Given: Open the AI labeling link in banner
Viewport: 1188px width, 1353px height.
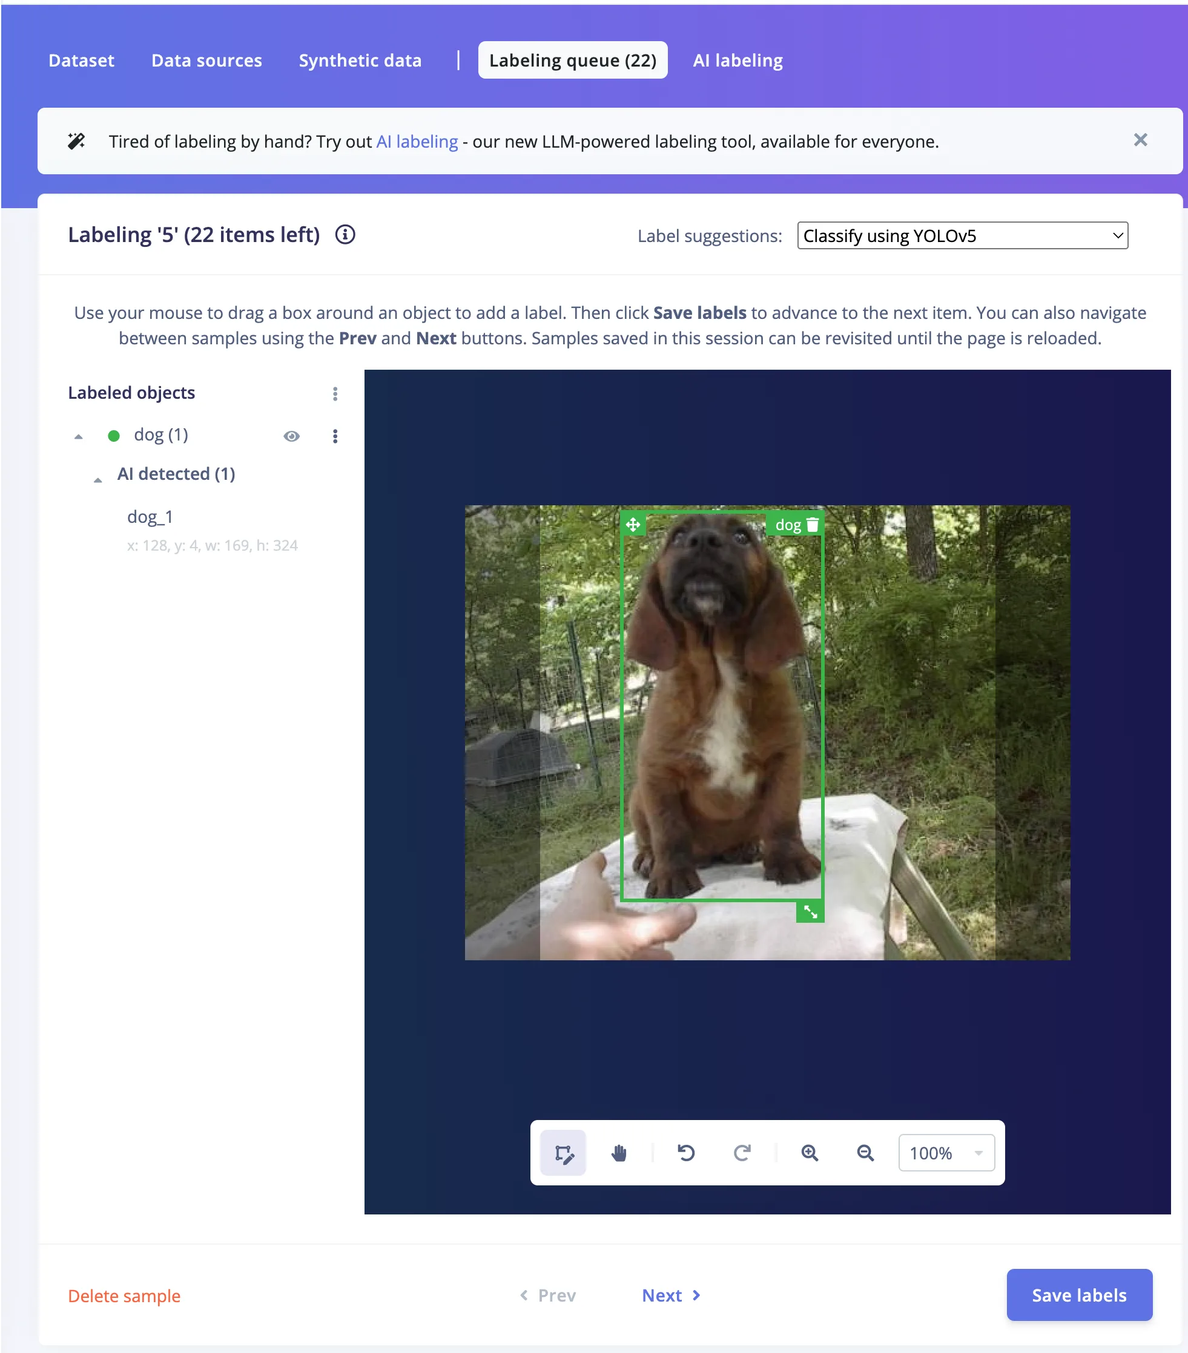Looking at the screenshot, I should 417,142.
